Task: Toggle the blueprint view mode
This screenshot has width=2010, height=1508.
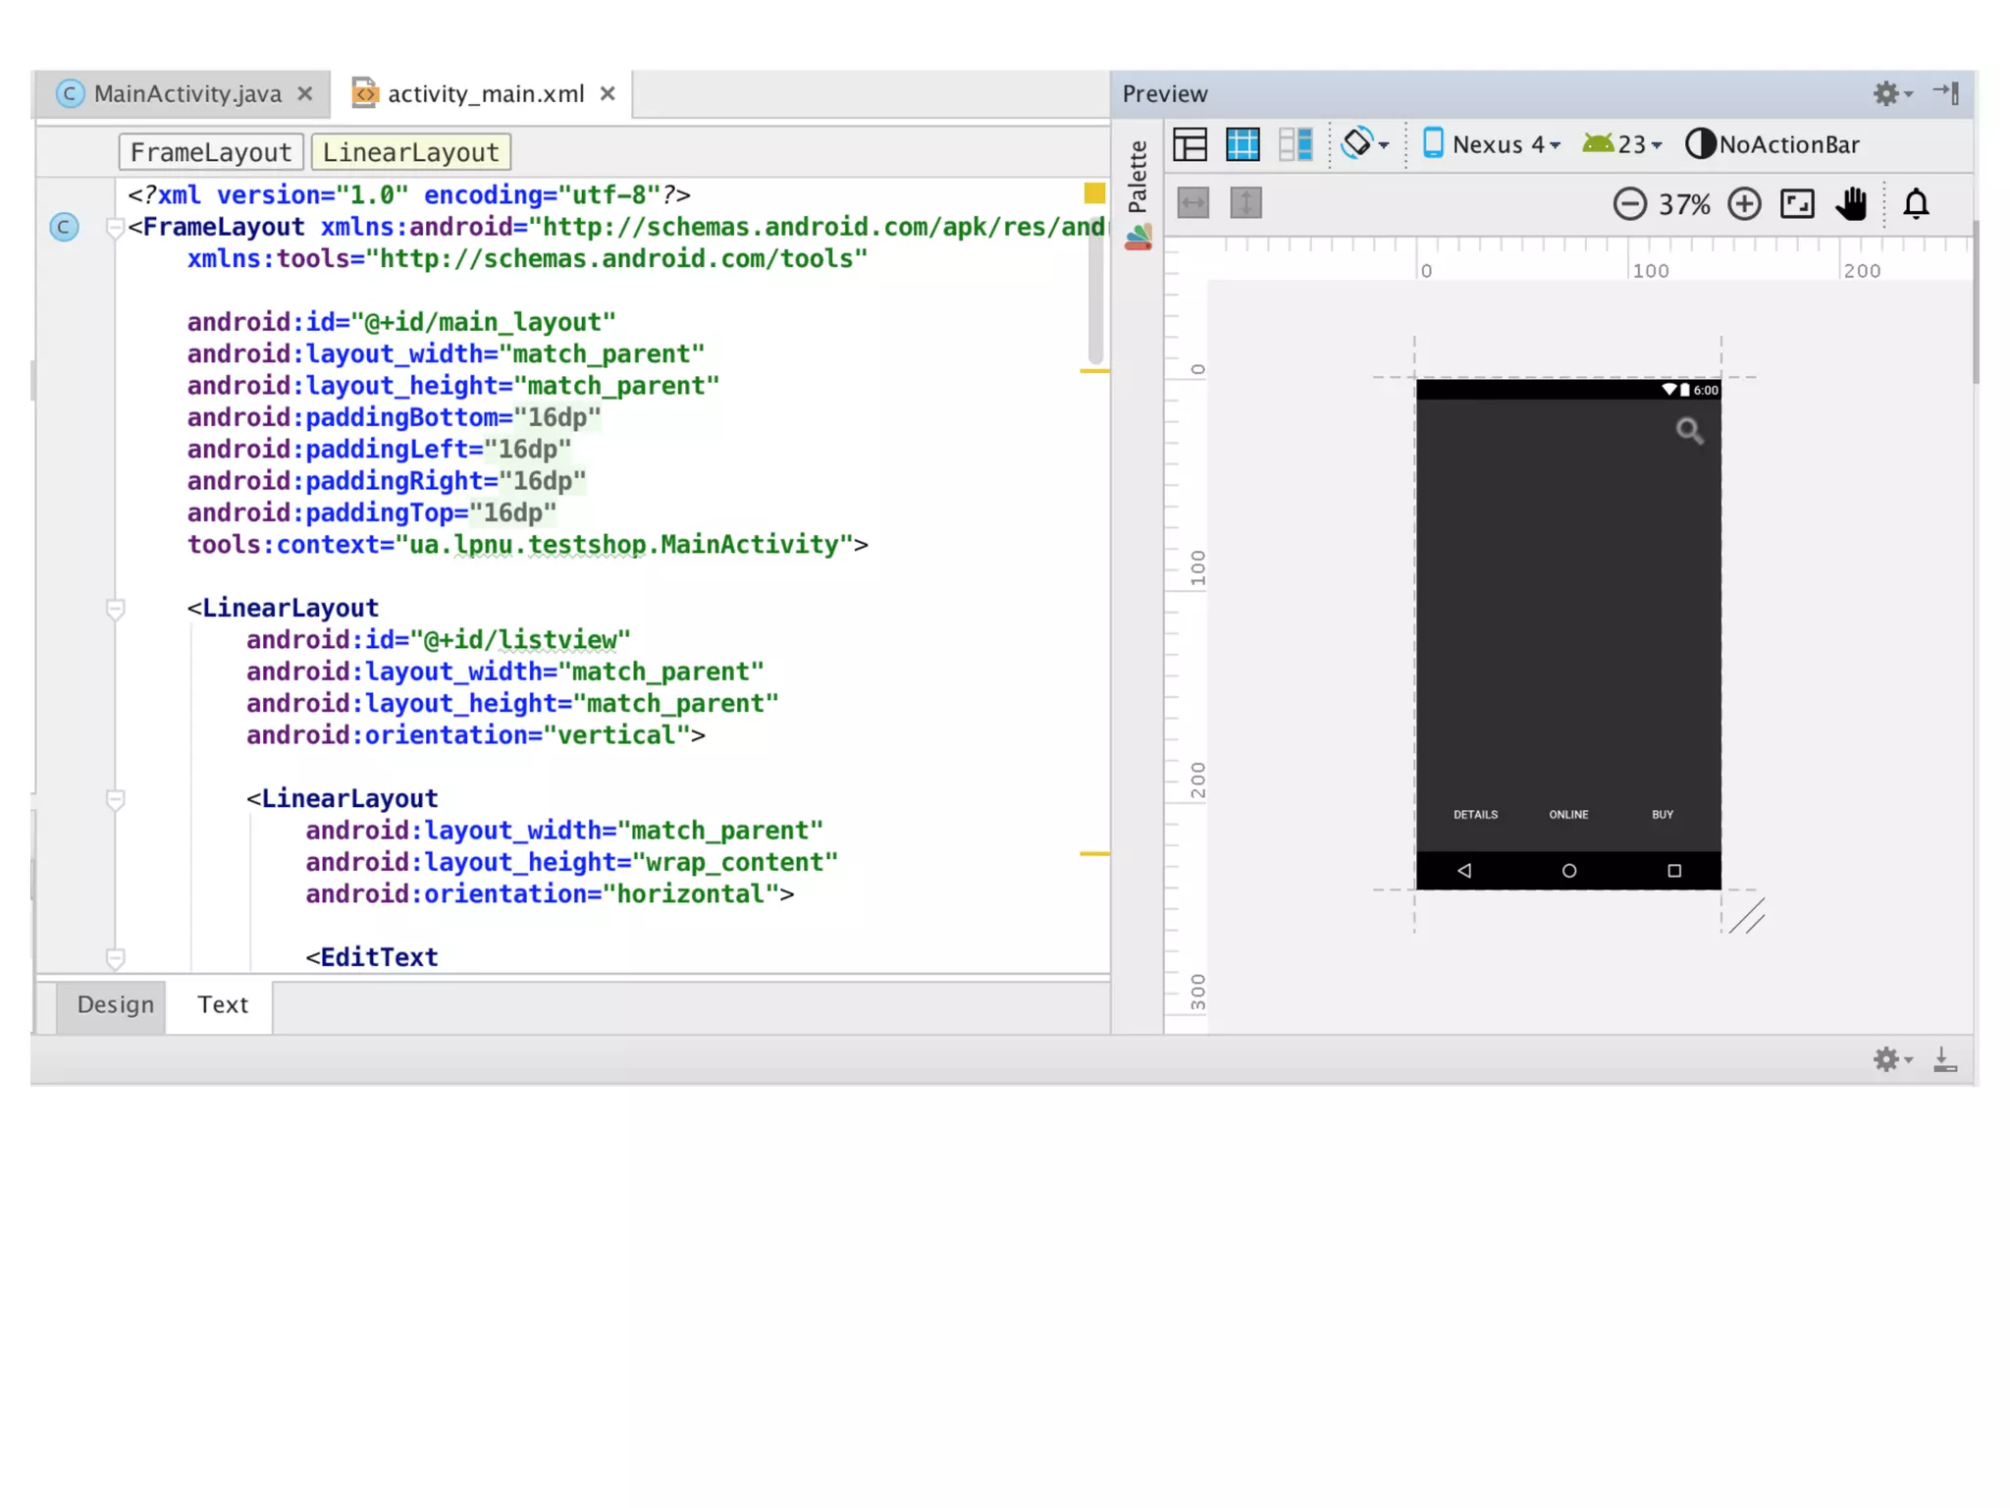Action: coord(1243,144)
